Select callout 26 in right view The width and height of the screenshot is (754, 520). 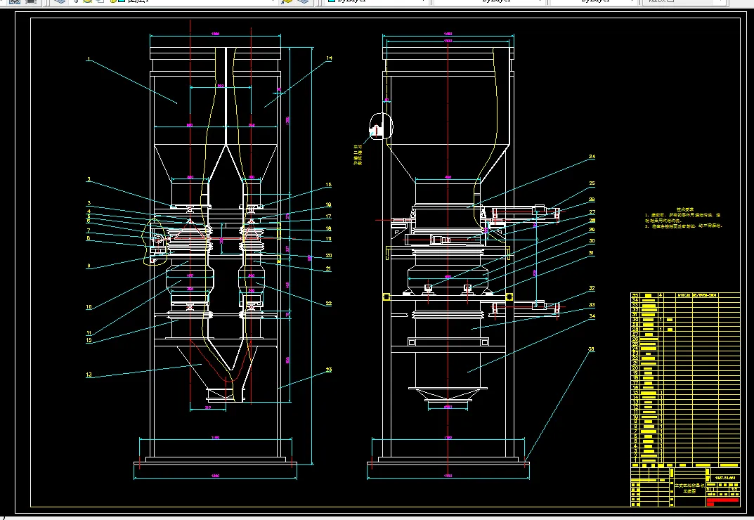click(592, 199)
